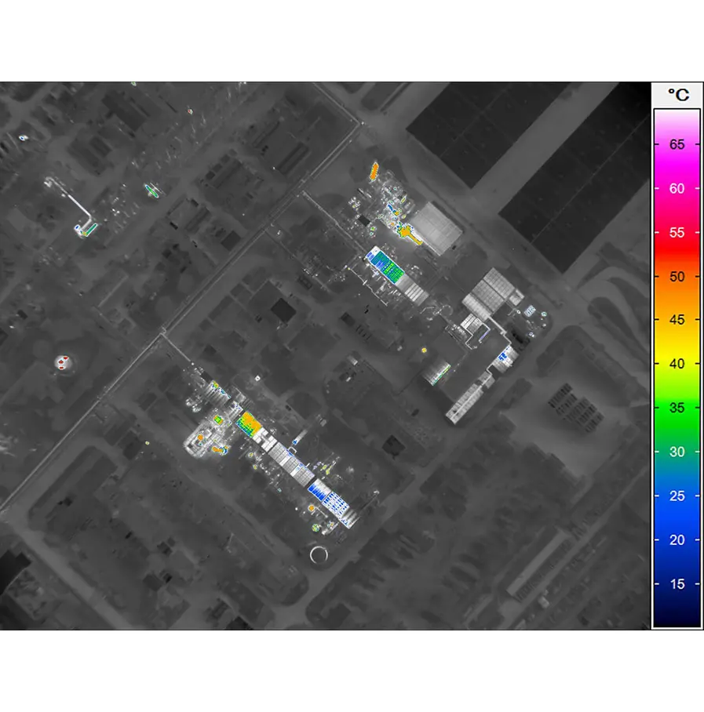This screenshot has height=712, width=704.
Task: Select the dark navy bottom of scale
Action: point(677,616)
